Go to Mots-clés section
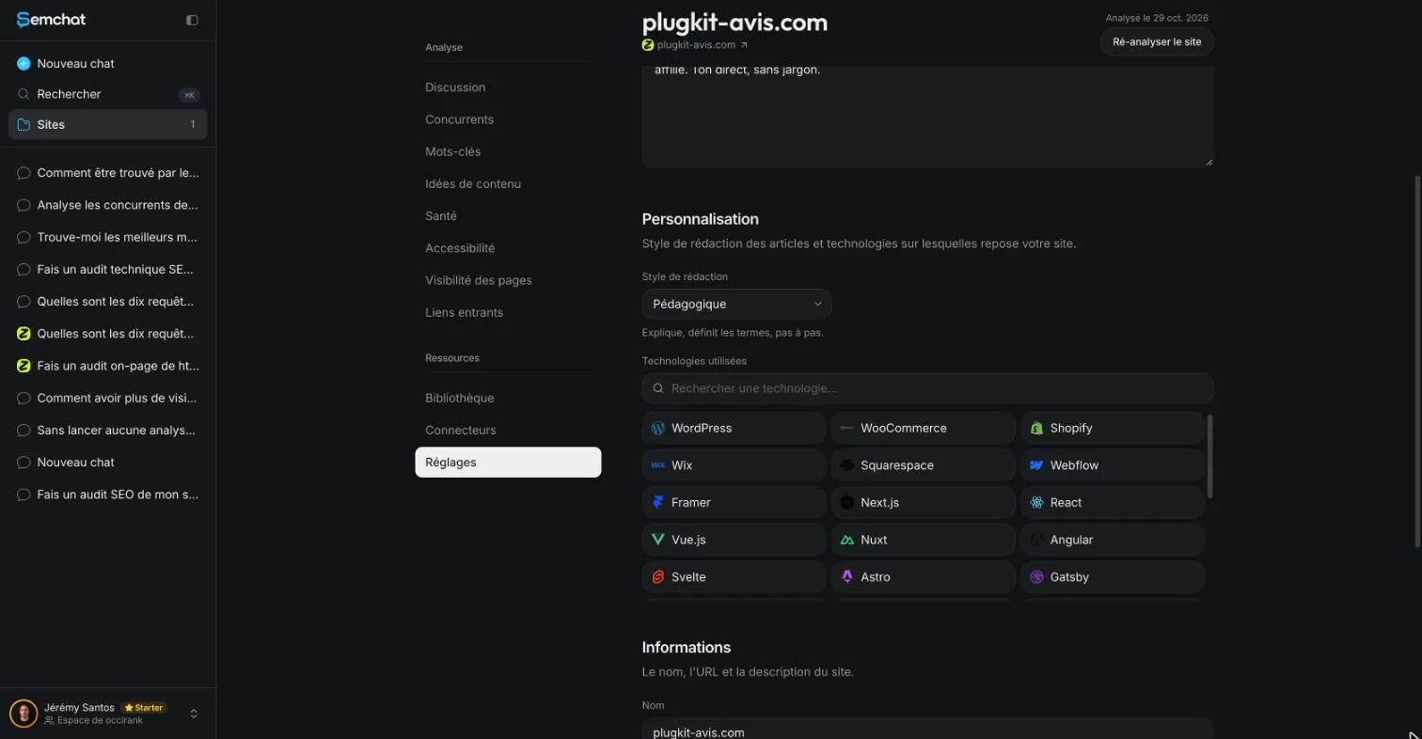This screenshot has height=739, width=1422. [452, 151]
